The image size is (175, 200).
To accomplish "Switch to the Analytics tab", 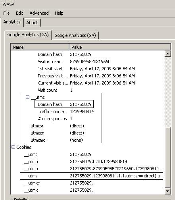I will point(12,22).
